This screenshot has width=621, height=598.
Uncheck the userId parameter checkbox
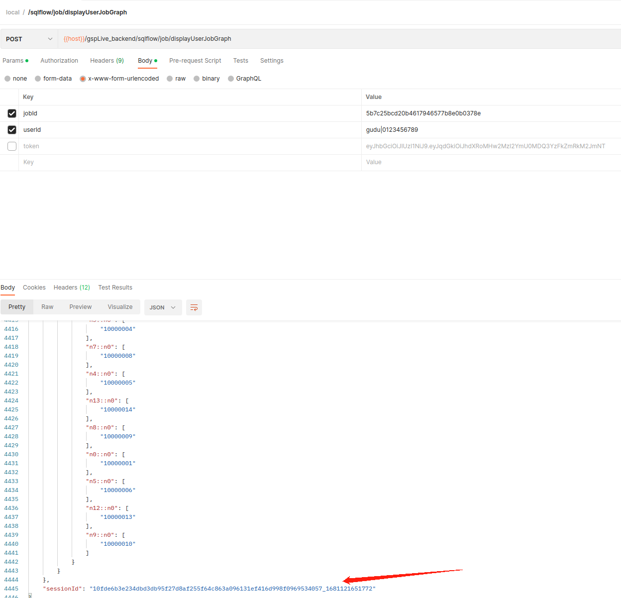coord(12,130)
